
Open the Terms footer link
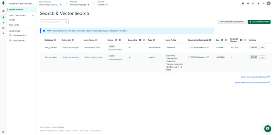click(x=68, y=131)
